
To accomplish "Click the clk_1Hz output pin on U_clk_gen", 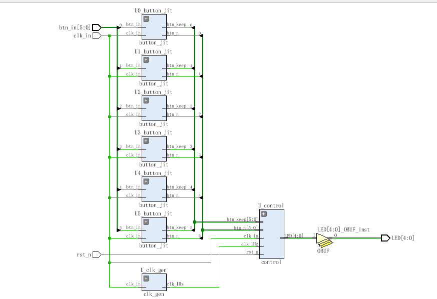I will click(x=175, y=284).
